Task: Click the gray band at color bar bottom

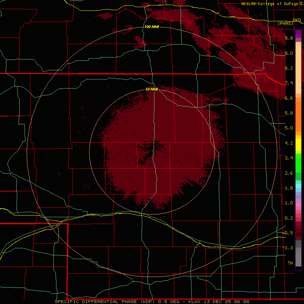Action: click(298, 253)
